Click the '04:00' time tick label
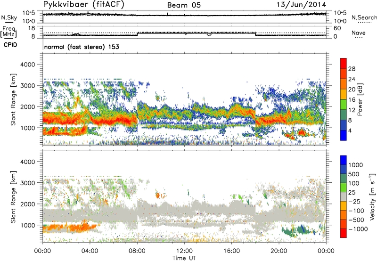The height and width of the screenshot is (261, 377). tap(90, 251)
